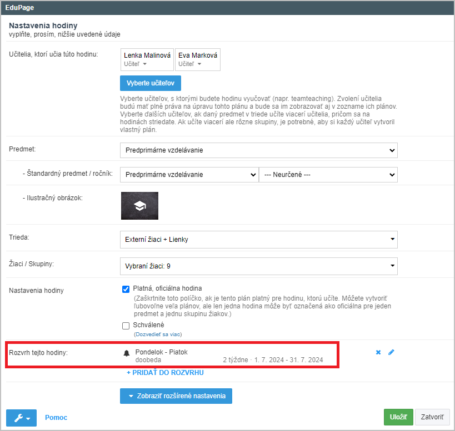
Task: Click the Vyberte učiteľov button
Action: (x=151, y=83)
